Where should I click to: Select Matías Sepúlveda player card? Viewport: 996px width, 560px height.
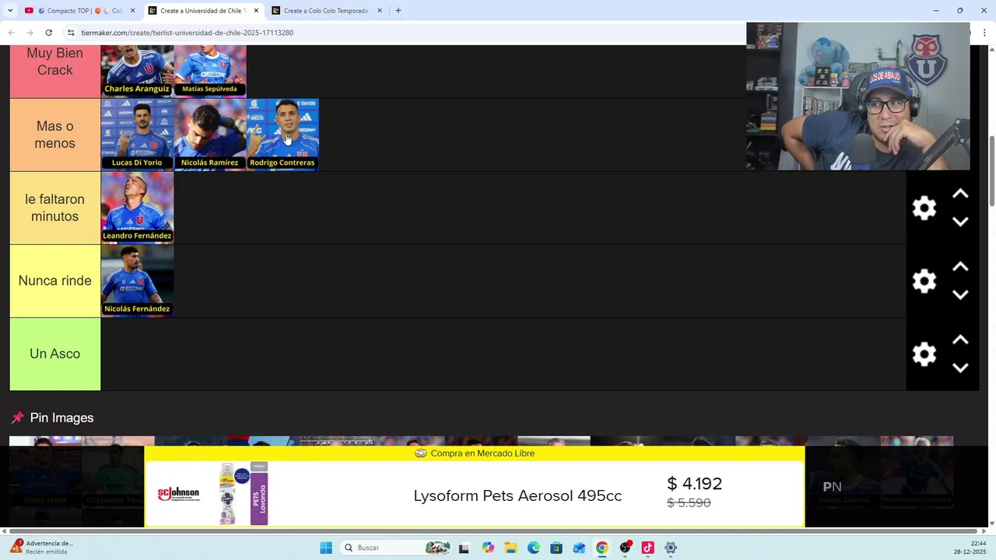point(209,71)
